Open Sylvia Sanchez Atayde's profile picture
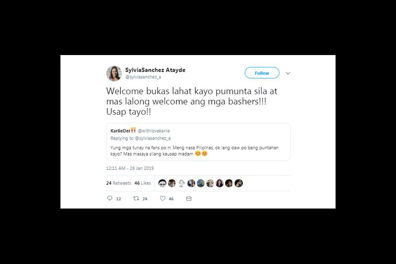 click(x=114, y=73)
